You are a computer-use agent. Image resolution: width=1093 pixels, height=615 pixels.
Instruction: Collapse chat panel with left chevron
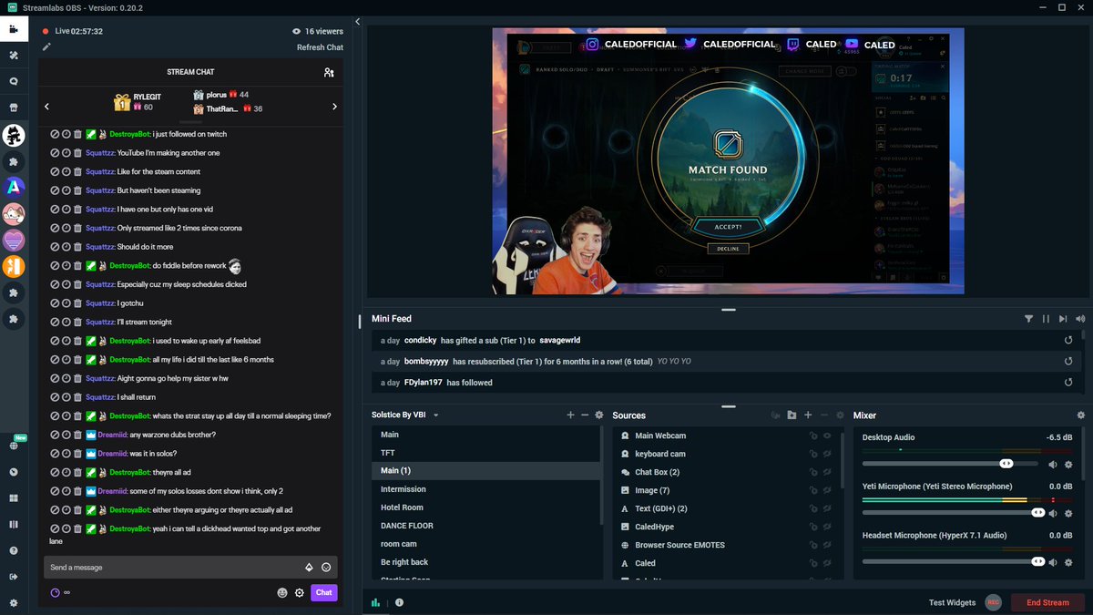(x=357, y=21)
